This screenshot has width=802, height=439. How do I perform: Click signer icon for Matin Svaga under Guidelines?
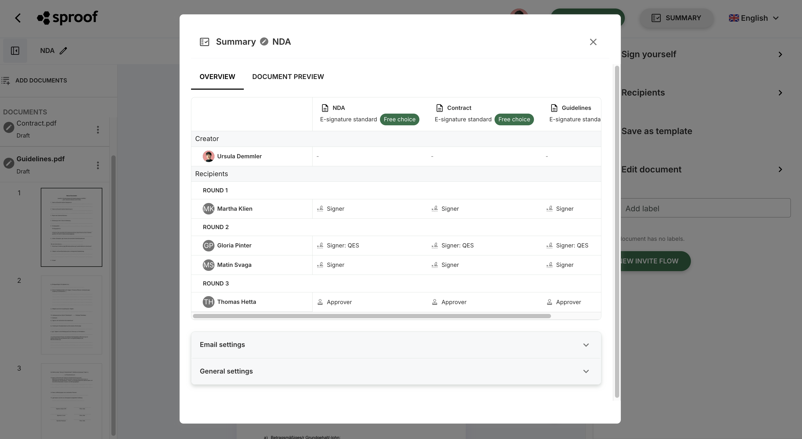(549, 265)
